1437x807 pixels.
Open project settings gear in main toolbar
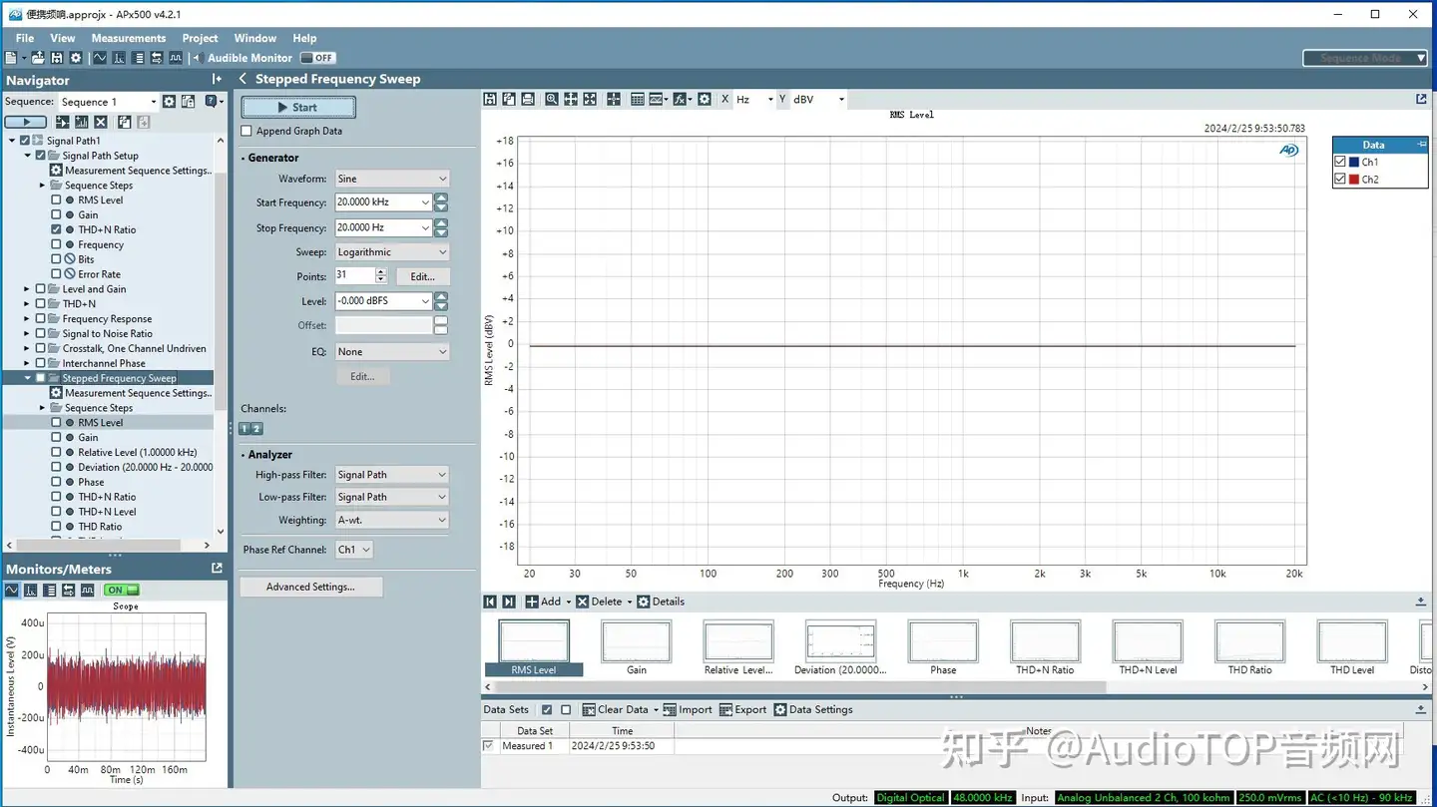click(x=76, y=58)
